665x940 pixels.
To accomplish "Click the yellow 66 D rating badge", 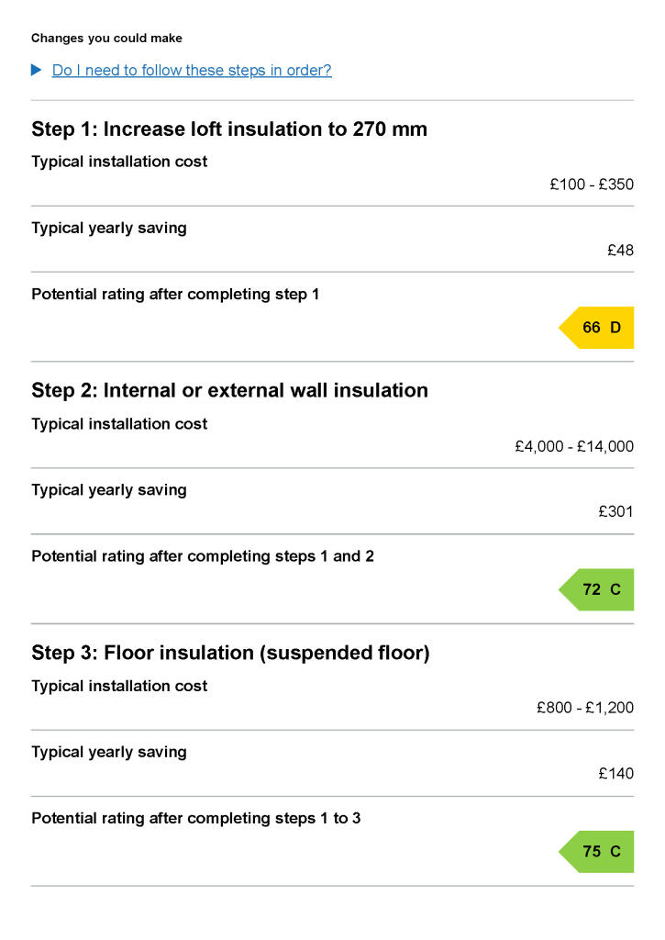I will [x=596, y=328].
